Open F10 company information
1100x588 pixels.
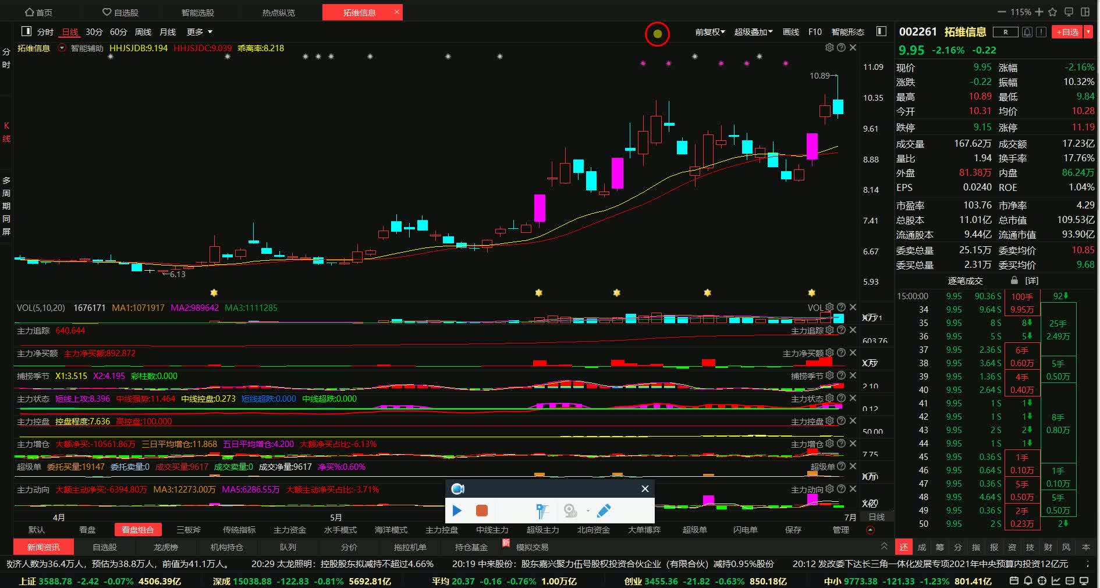click(x=815, y=32)
